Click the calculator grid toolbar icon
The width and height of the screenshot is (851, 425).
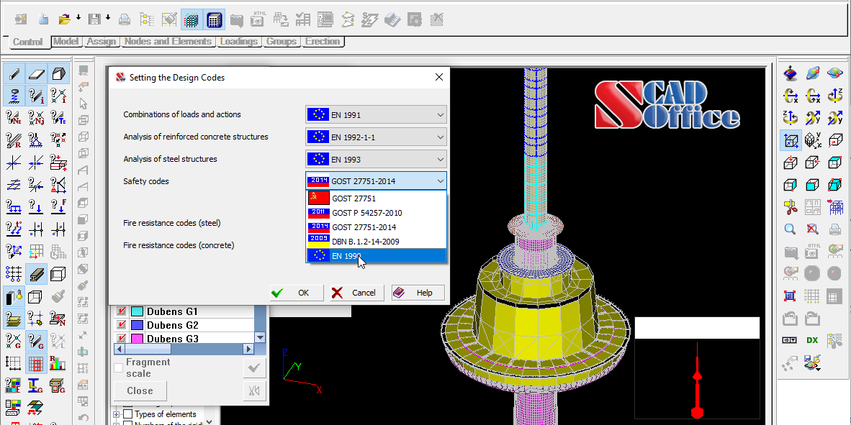[x=214, y=20]
